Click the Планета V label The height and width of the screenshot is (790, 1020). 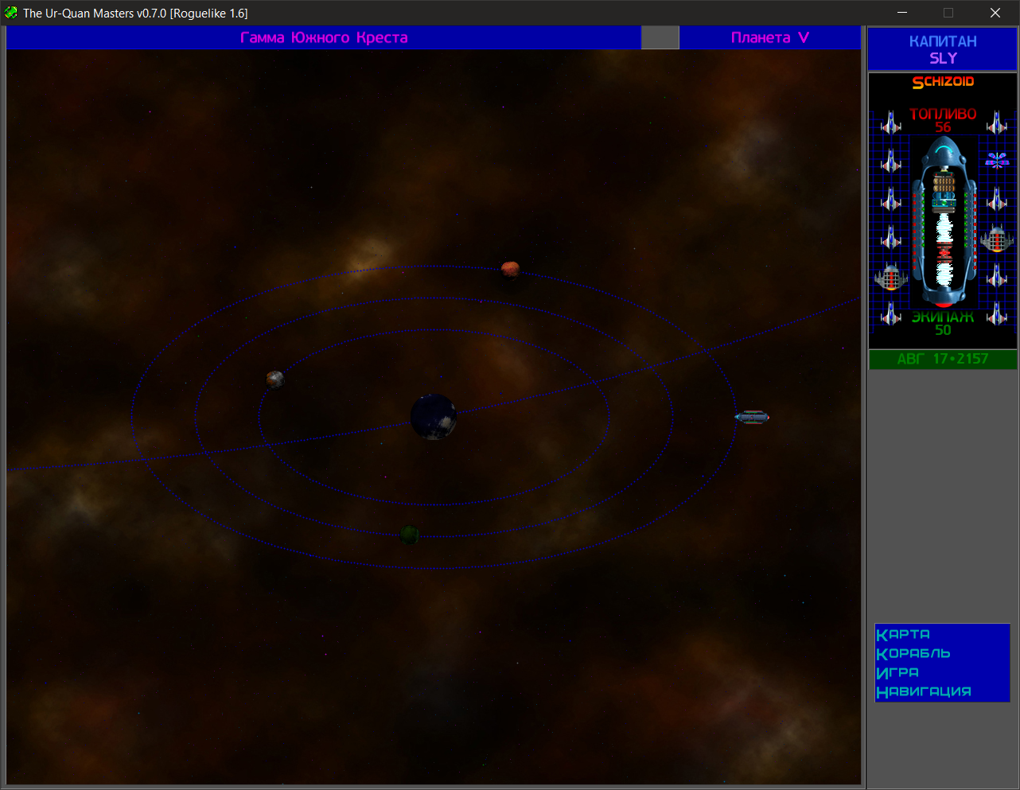pos(770,37)
